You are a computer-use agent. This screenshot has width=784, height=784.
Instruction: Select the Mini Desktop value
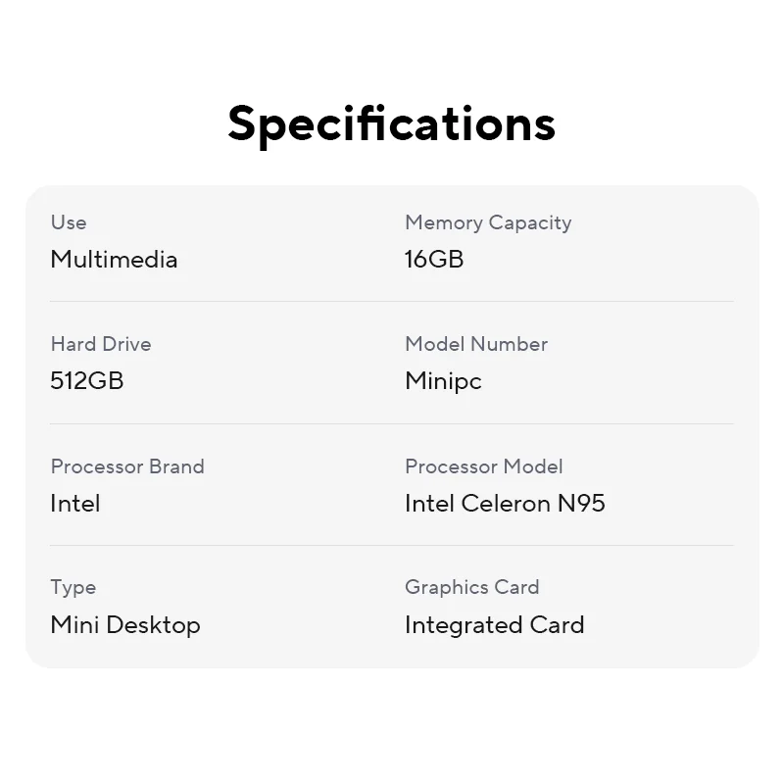[125, 625]
